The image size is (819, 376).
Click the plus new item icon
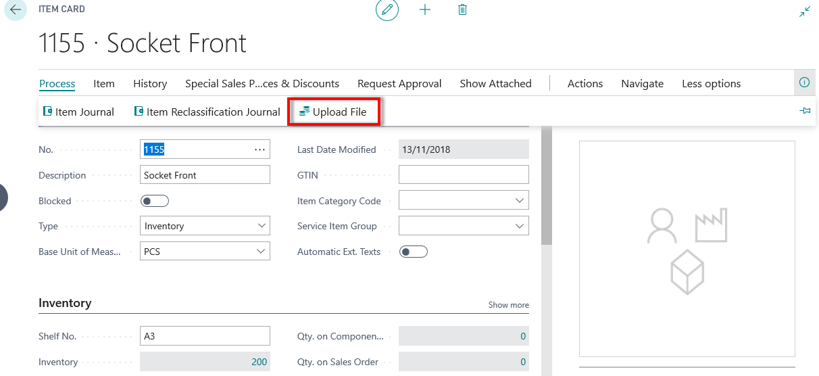[425, 10]
